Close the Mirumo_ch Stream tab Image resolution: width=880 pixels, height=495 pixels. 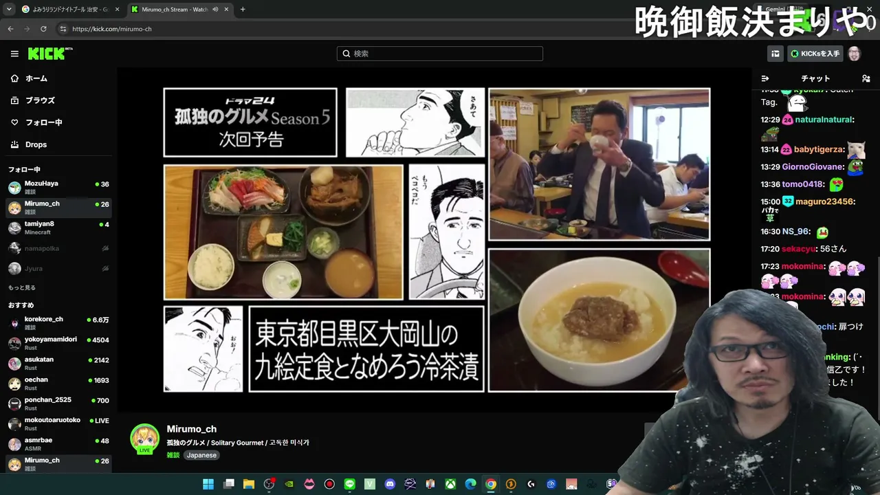point(226,10)
